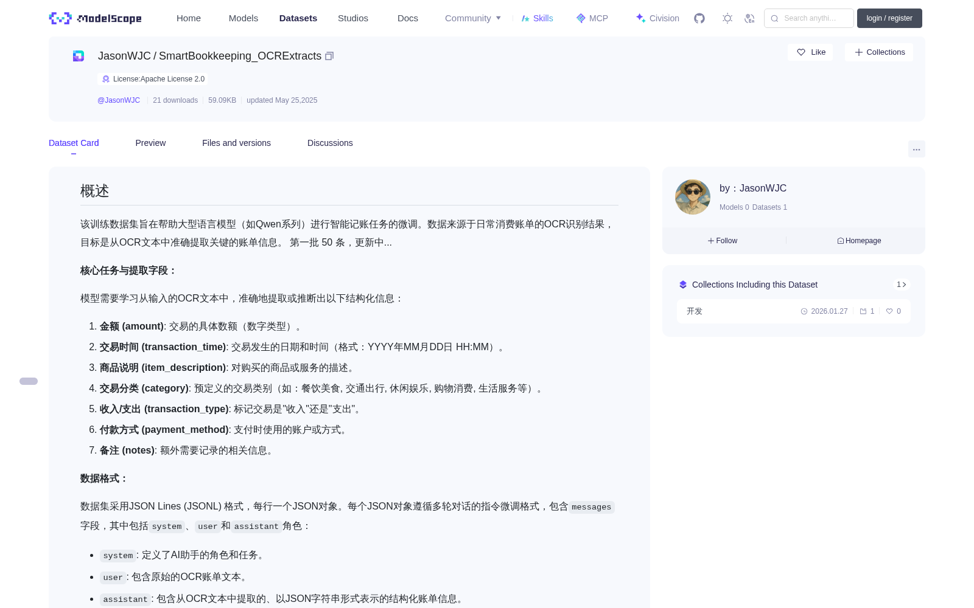
Task: Click the Civision sparkle icon
Action: click(640, 18)
